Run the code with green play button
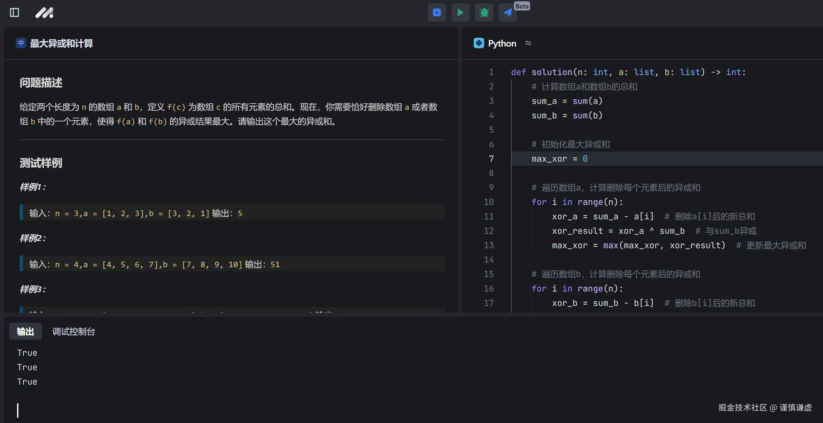The width and height of the screenshot is (823, 423). (460, 12)
